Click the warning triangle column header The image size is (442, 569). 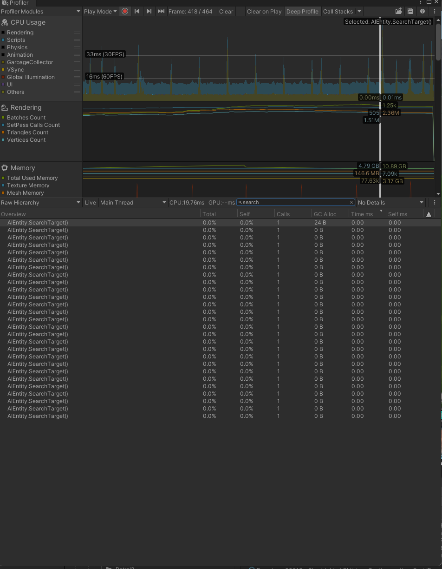[429, 214]
